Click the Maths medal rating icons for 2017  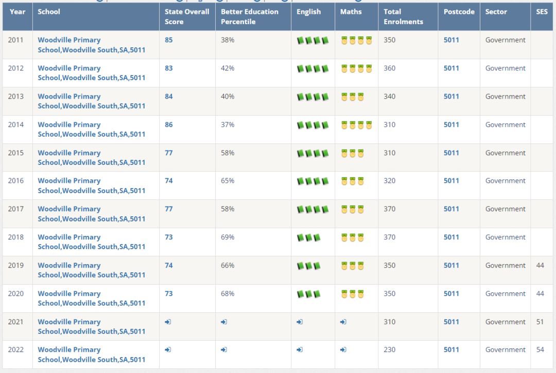pyautogui.click(x=353, y=210)
